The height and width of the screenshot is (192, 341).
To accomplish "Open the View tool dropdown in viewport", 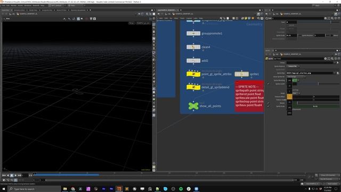I will tap(7, 19).
